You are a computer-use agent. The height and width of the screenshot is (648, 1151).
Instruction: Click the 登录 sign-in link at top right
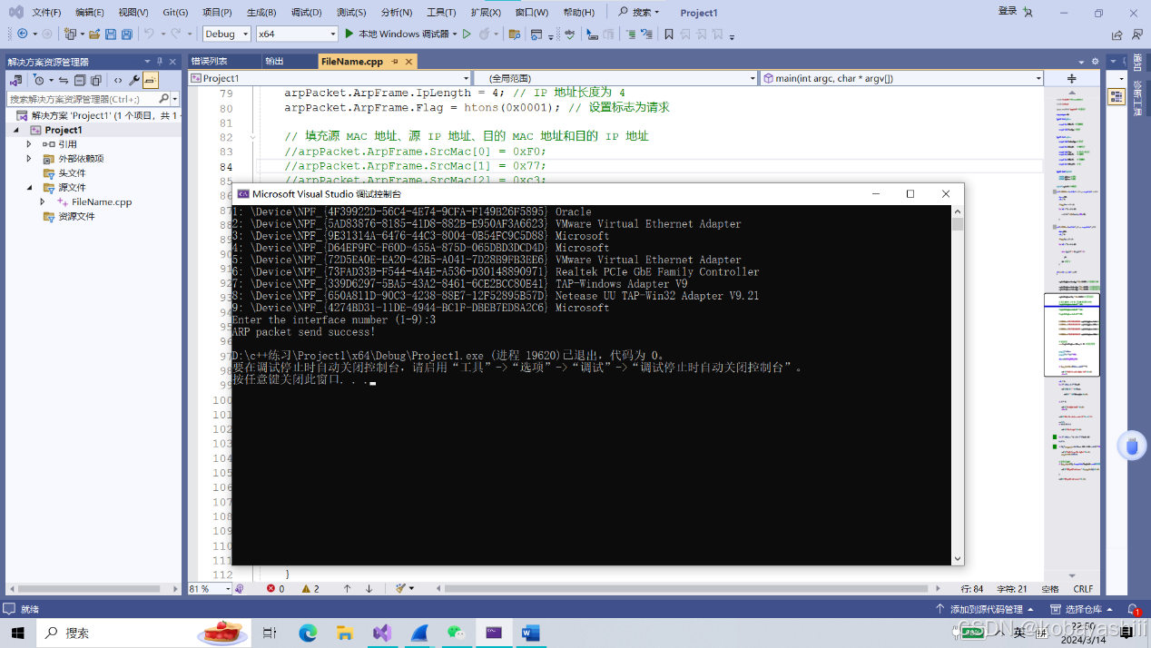tap(1008, 12)
